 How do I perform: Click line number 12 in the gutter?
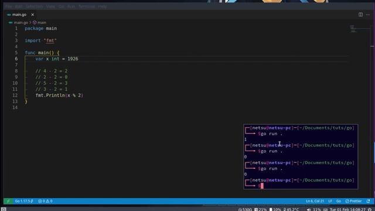15,95
